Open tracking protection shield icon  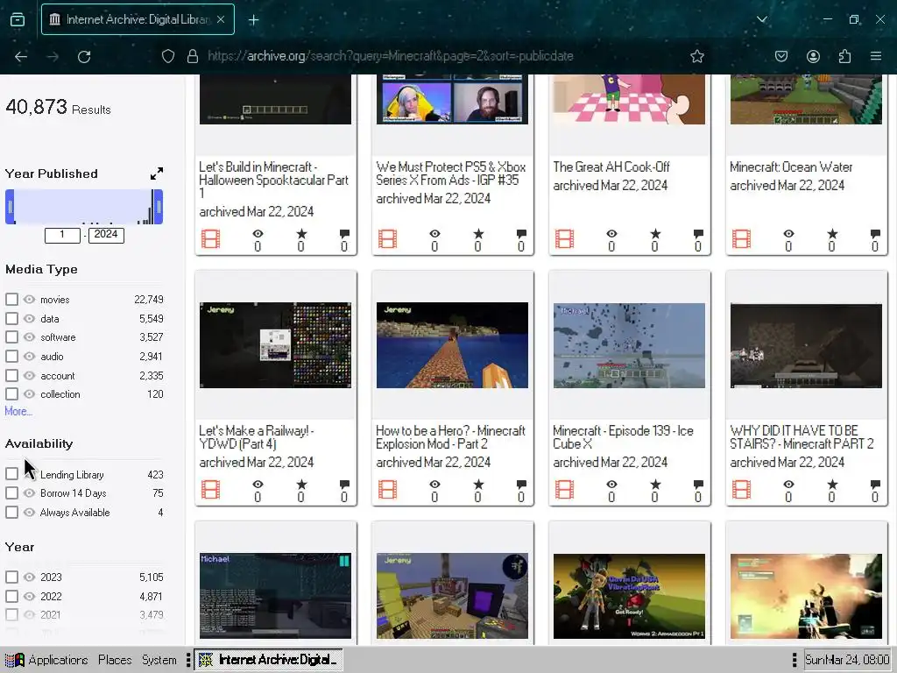167,56
